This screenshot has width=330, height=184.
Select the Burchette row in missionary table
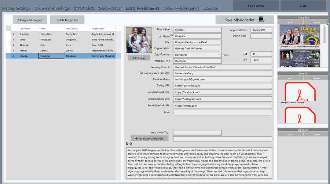pos(24,34)
